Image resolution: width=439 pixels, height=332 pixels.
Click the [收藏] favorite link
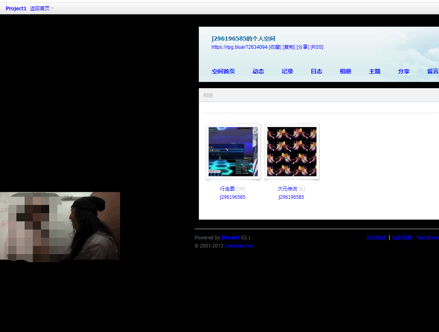pyautogui.click(x=275, y=47)
